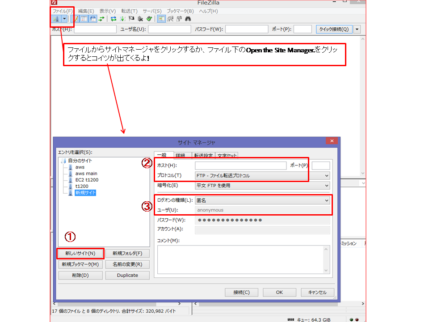Open the プロトコル dropdown
Image resolution: width=429 pixels, height=322 pixels.
(x=262, y=175)
